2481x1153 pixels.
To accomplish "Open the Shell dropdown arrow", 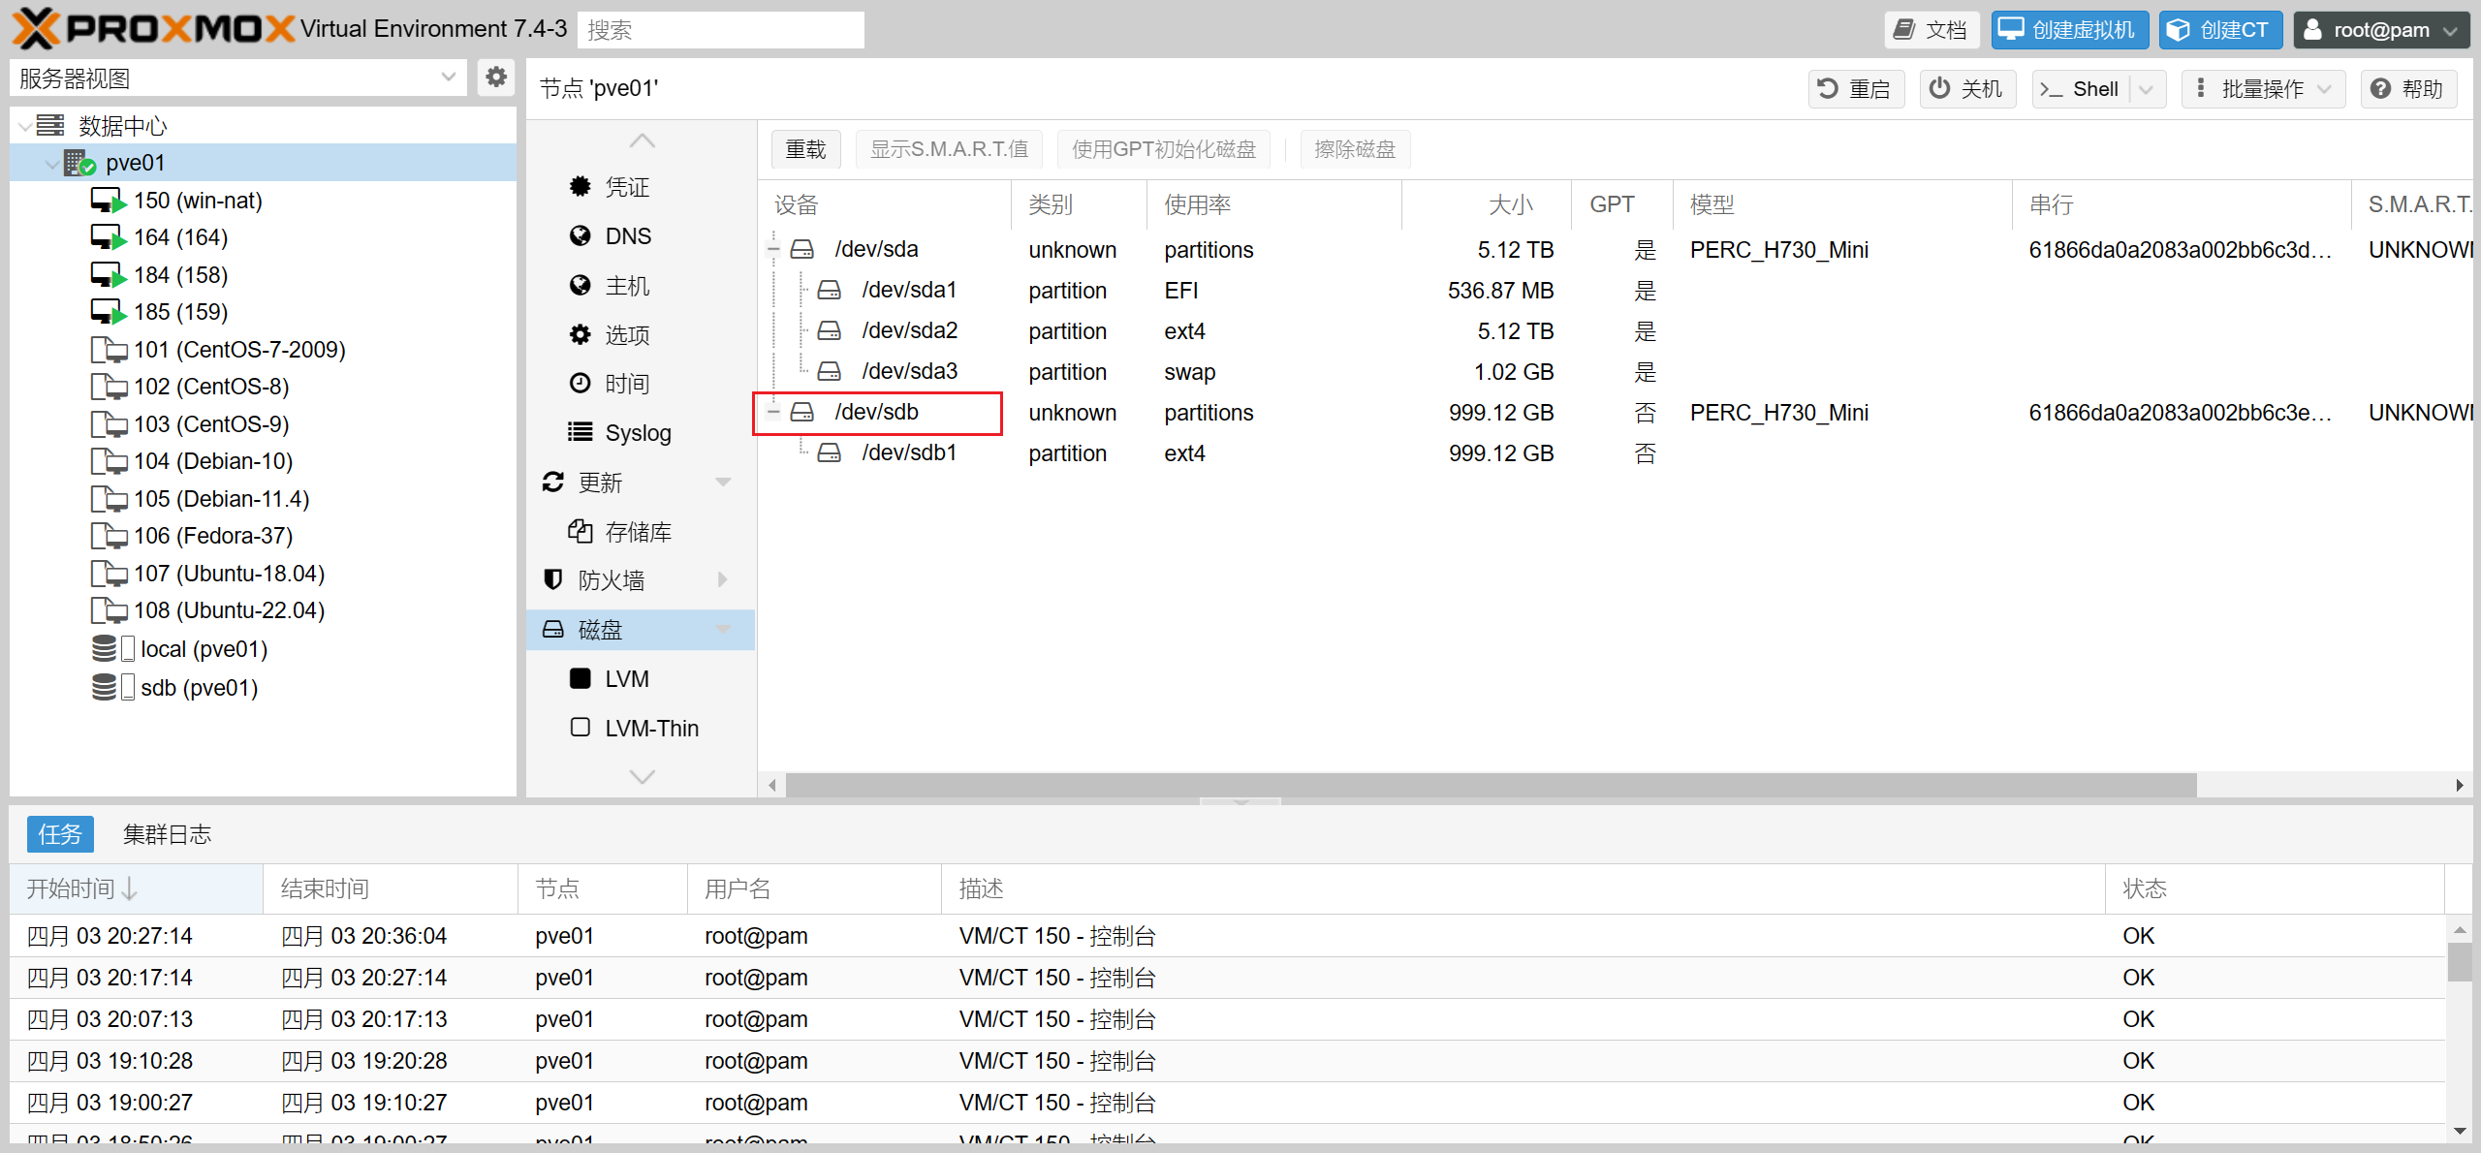I will coord(2146,89).
